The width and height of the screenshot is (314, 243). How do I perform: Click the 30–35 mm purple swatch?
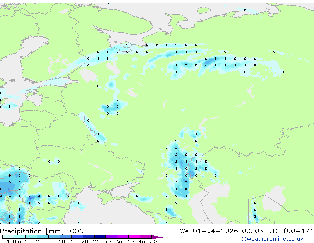tap(111, 237)
